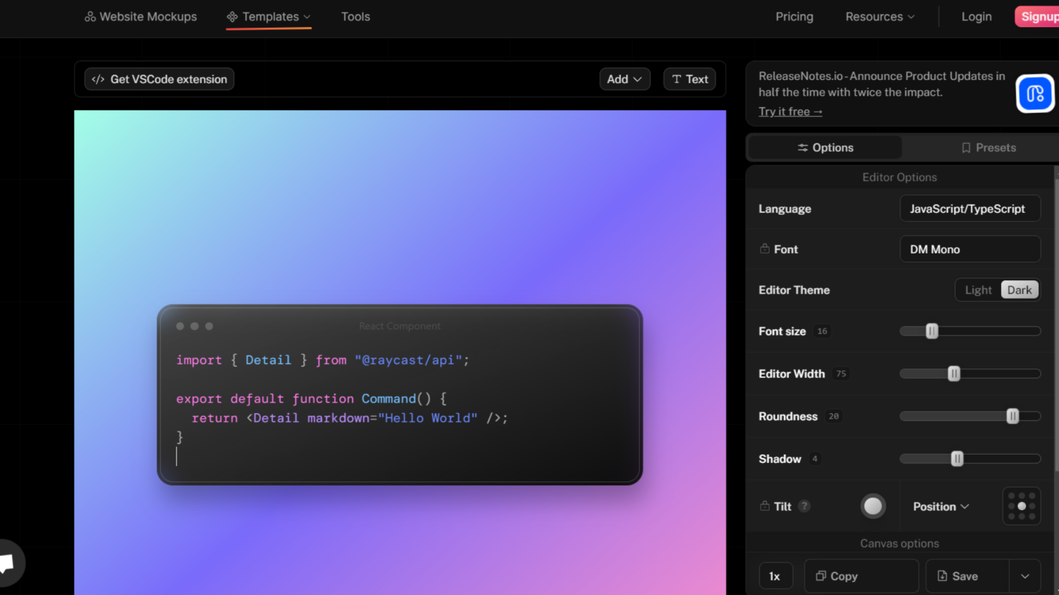Switch editor theme to Light
The image size is (1059, 595).
(978, 290)
